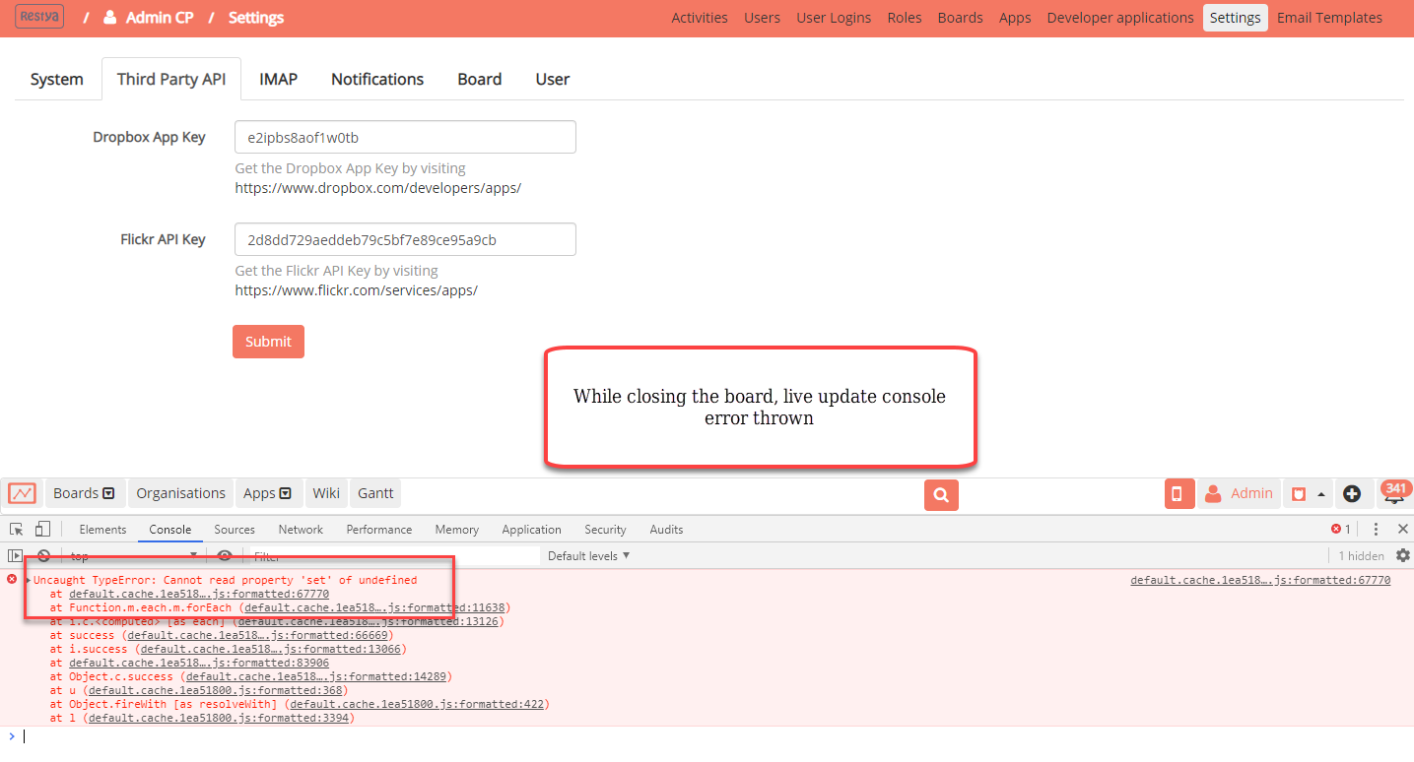Screen dimensions: 1414x762
Task: Open the Restya activity chart icon
Action: [x=21, y=492]
